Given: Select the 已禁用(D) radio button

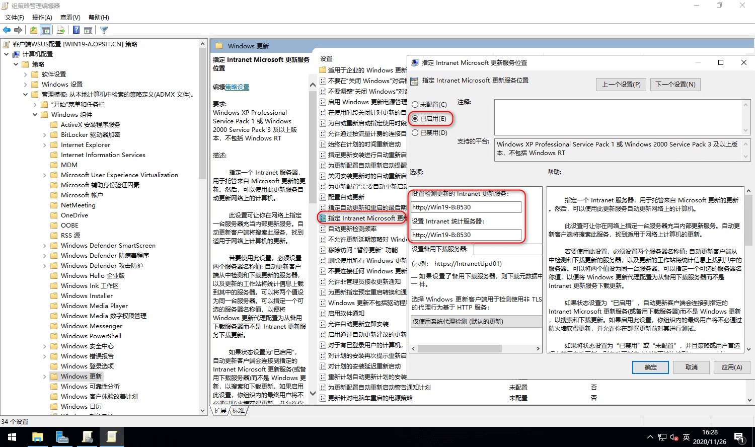Looking at the screenshot, I should (416, 133).
